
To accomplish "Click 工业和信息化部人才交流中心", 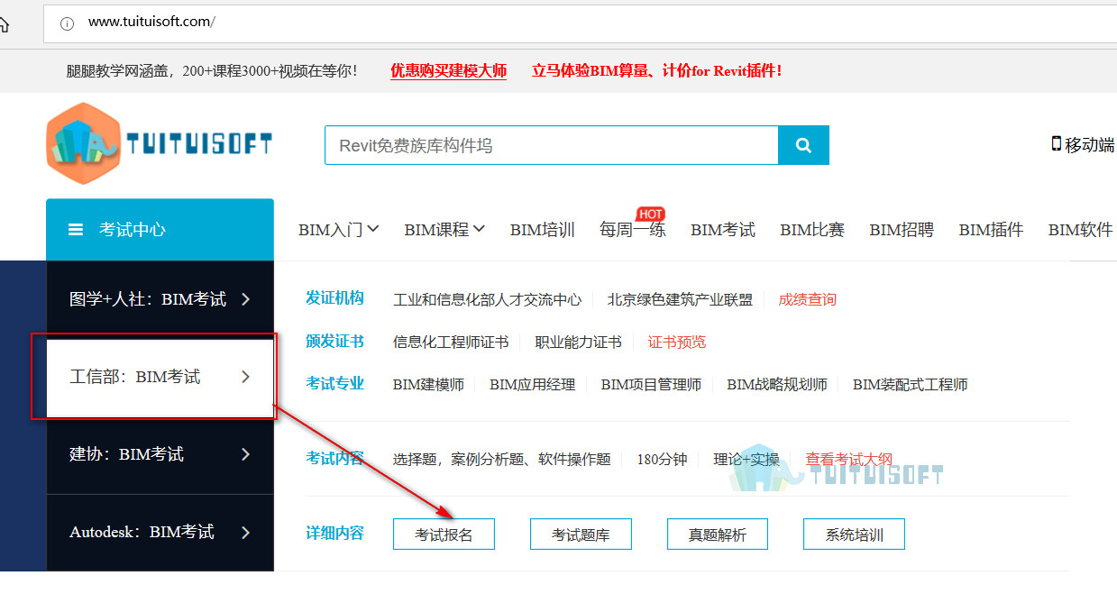I will click(x=488, y=299).
